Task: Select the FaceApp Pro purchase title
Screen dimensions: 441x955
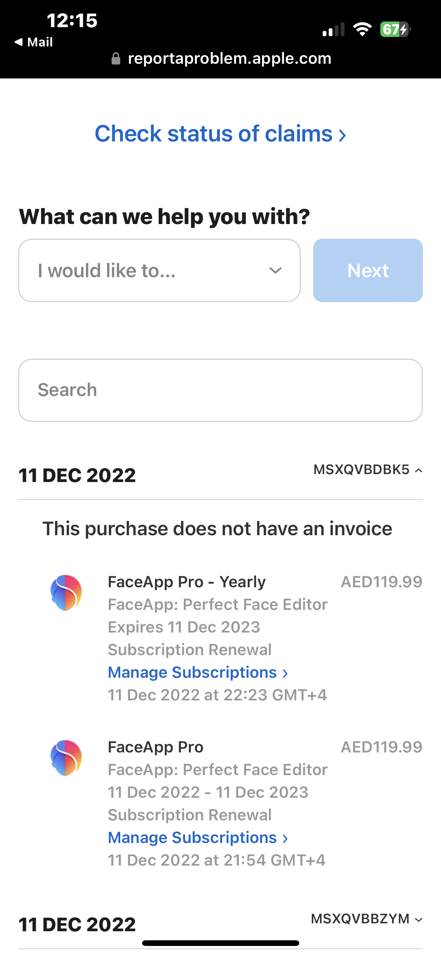Action: point(156,747)
